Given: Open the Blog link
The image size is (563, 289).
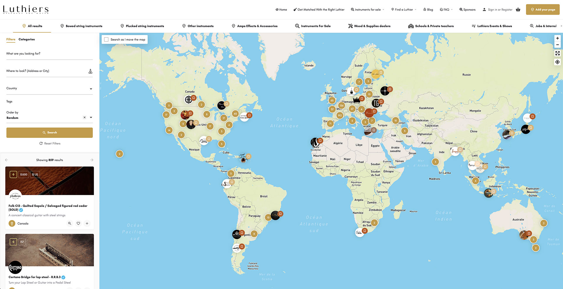Looking at the screenshot, I should pyautogui.click(x=428, y=10).
